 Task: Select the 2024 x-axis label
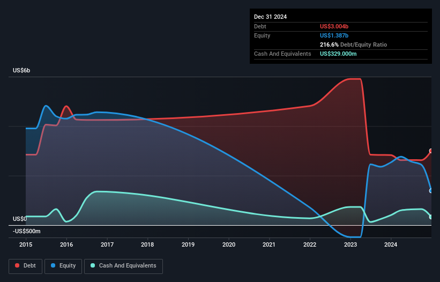(391, 244)
